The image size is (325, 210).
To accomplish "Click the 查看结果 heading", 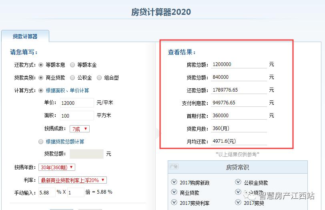I will click(182, 52).
